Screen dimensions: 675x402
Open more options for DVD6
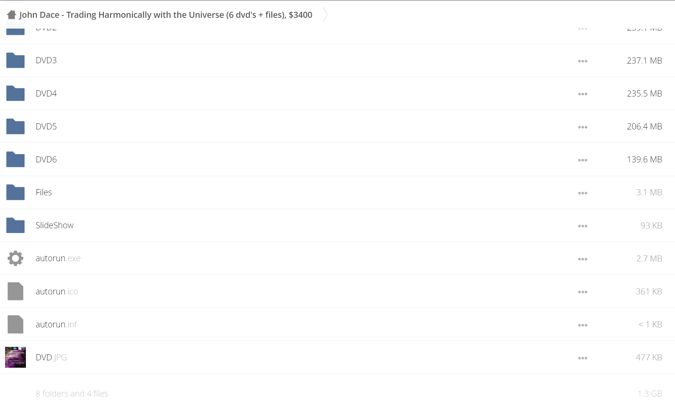583,160
